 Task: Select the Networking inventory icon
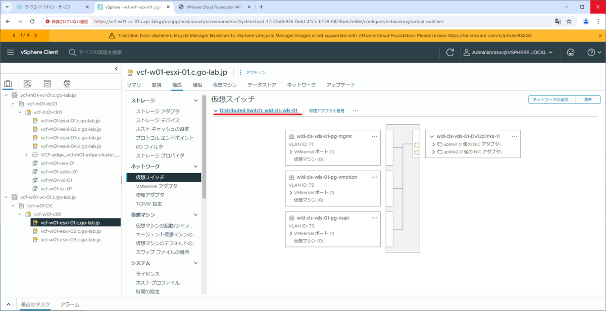67,83
